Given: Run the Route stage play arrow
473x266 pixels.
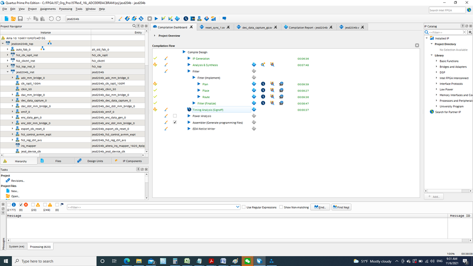Looking at the screenshot, I should pyautogui.click(x=199, y=97).
